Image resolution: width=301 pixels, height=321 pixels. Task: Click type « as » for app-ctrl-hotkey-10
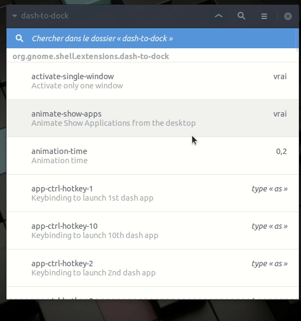coord(270,226)
